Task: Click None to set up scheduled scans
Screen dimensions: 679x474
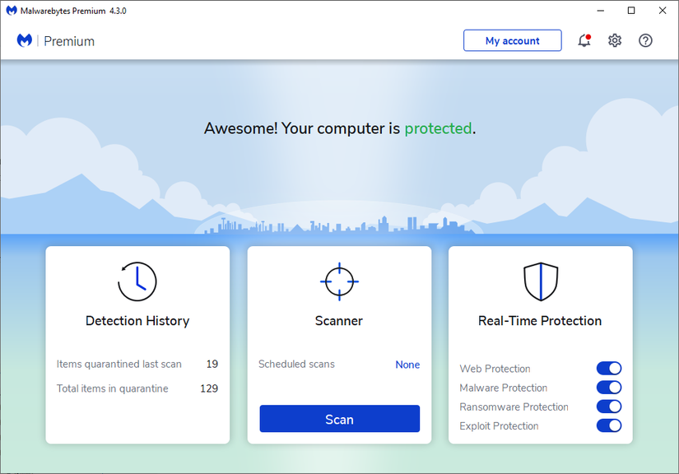Action: 407,364
